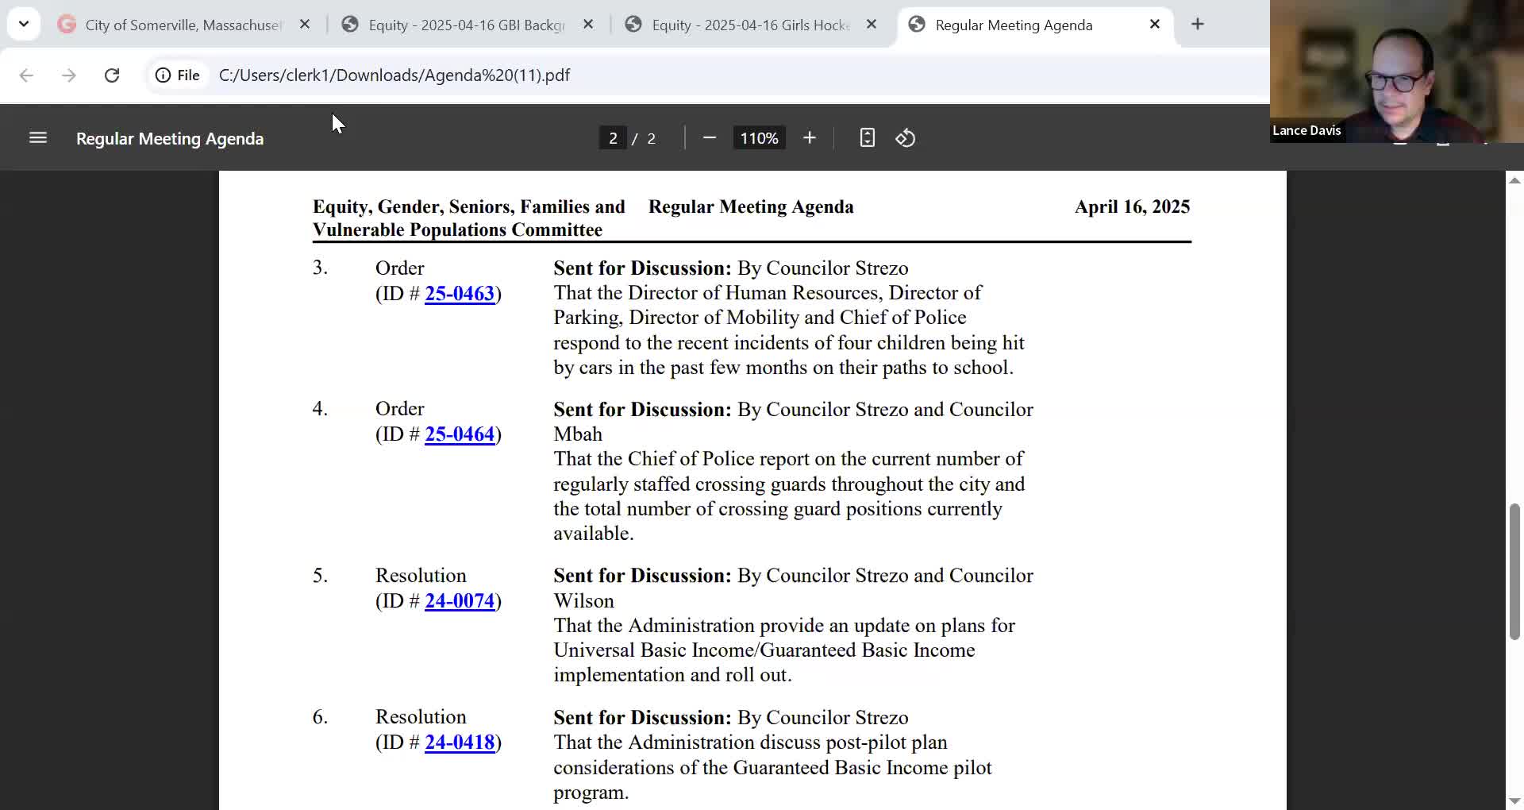The height and width of the screenshot is (810, 1524).
Task: Fit PDF to page
Action: pos(868,138)
